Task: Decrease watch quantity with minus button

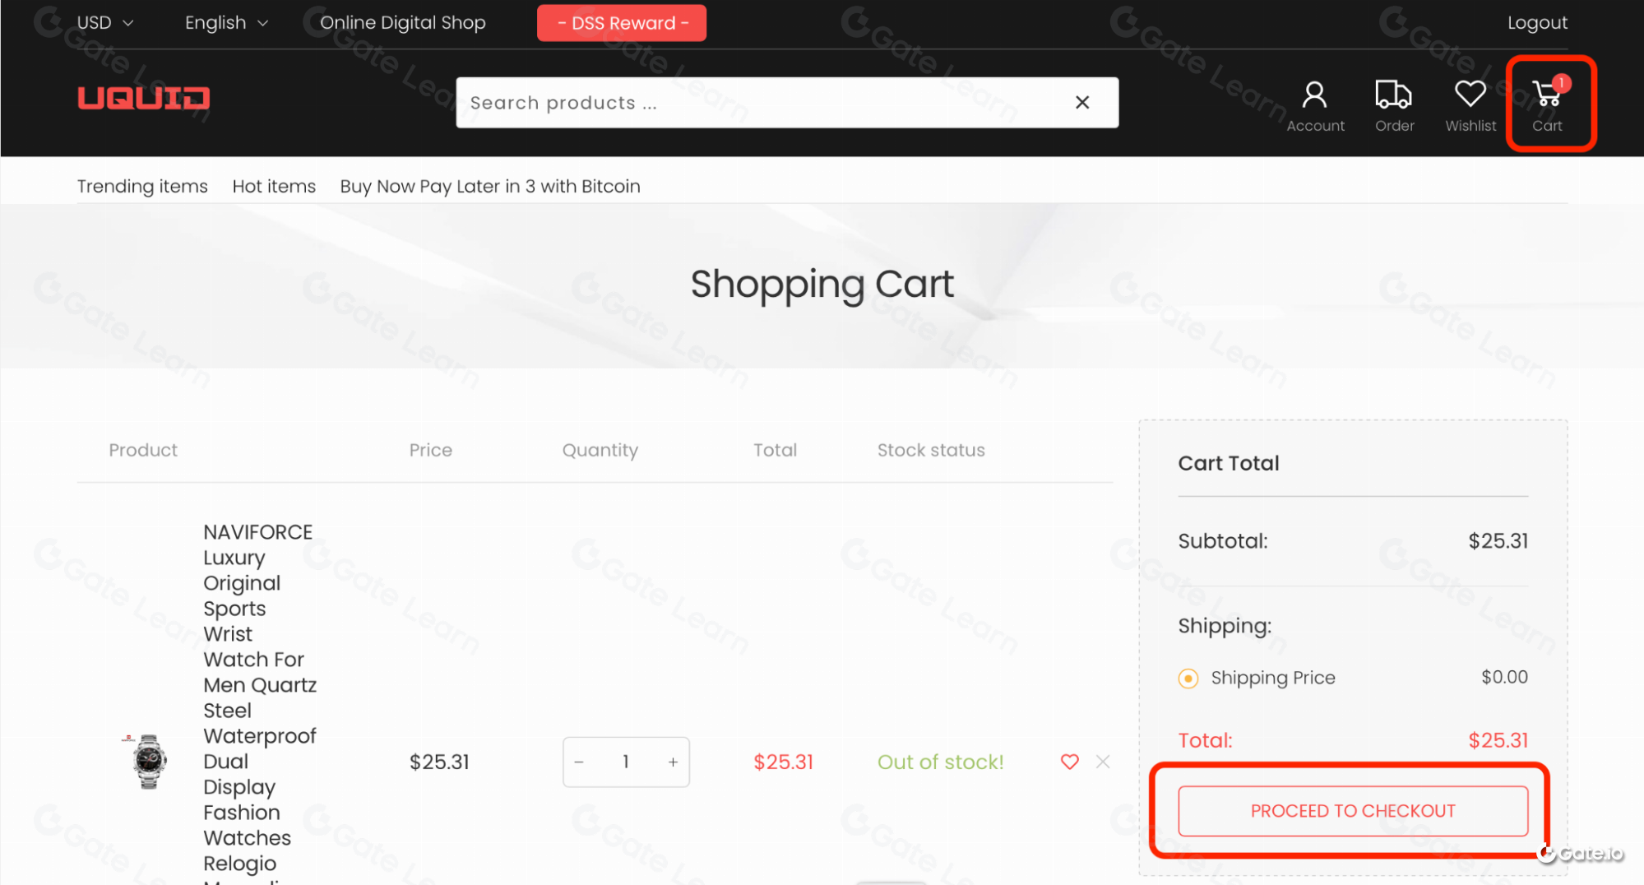Action: (579, 762)
